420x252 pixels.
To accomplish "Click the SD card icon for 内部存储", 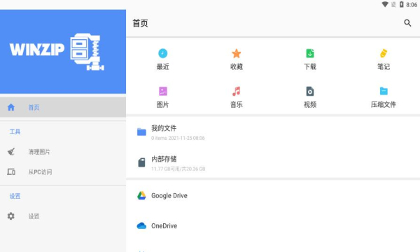I will [141, 162].
